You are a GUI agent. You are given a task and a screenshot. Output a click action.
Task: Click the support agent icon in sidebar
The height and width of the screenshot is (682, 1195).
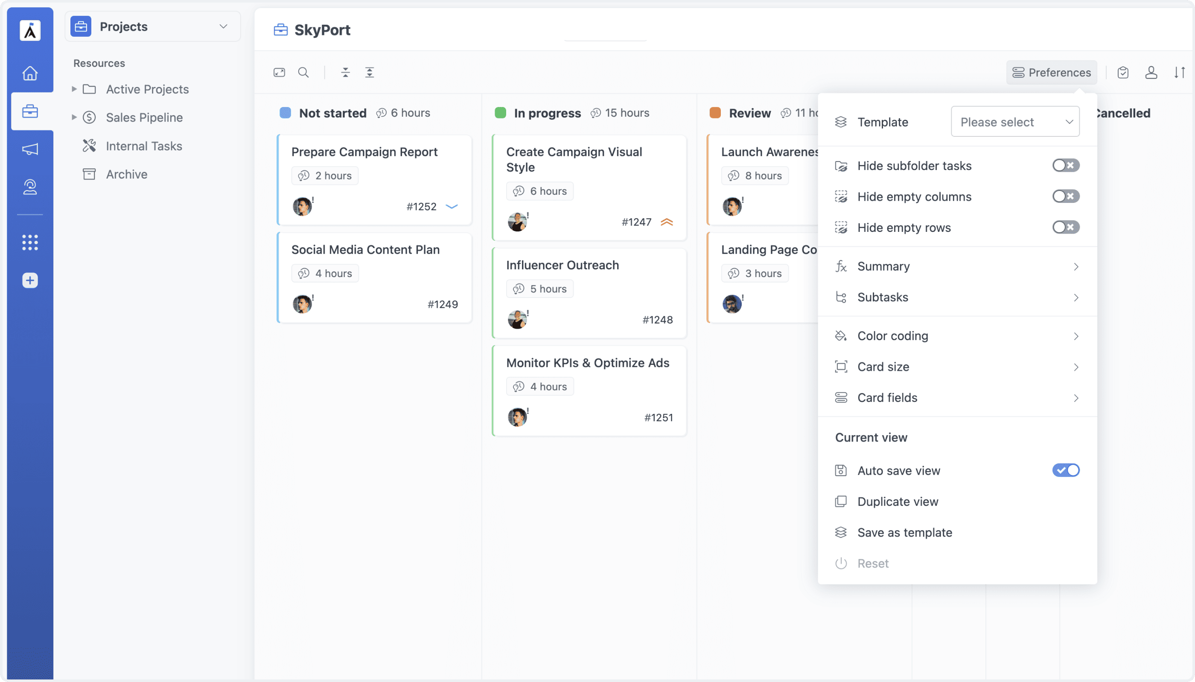[30, 187]
